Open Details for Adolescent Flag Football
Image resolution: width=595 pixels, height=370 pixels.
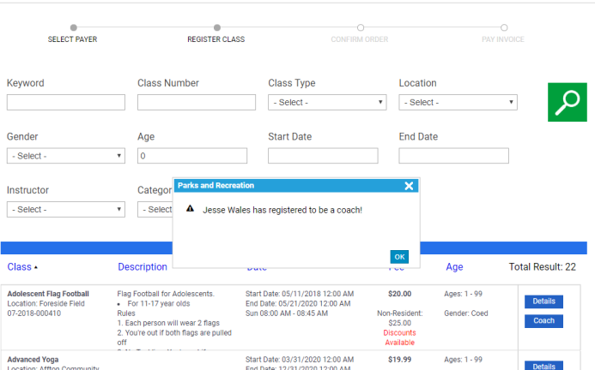coord(543,301)
